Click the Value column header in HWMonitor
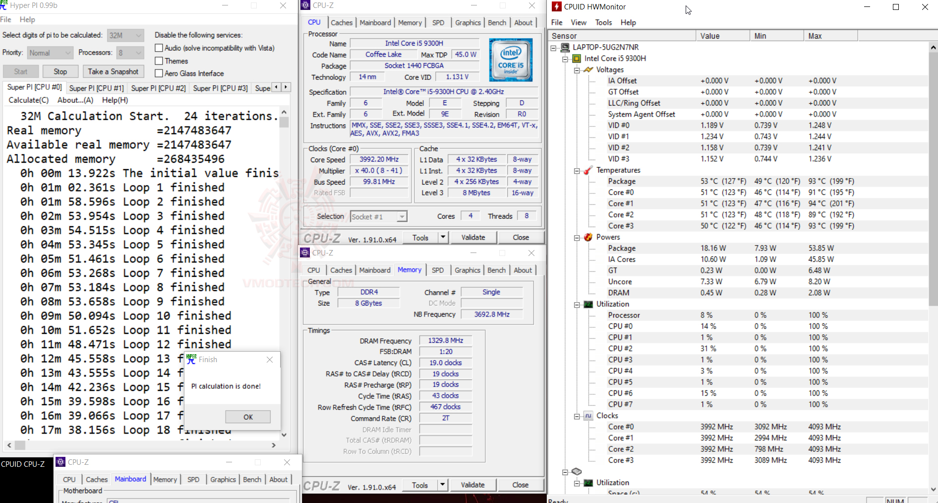The height and width of the screenshot is (503, 938). click(x=723, y=36)
